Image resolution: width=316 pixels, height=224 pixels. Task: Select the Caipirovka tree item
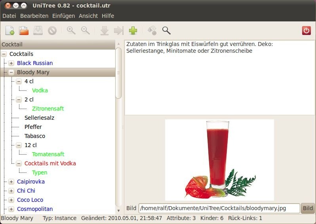[x=31, y=182]
